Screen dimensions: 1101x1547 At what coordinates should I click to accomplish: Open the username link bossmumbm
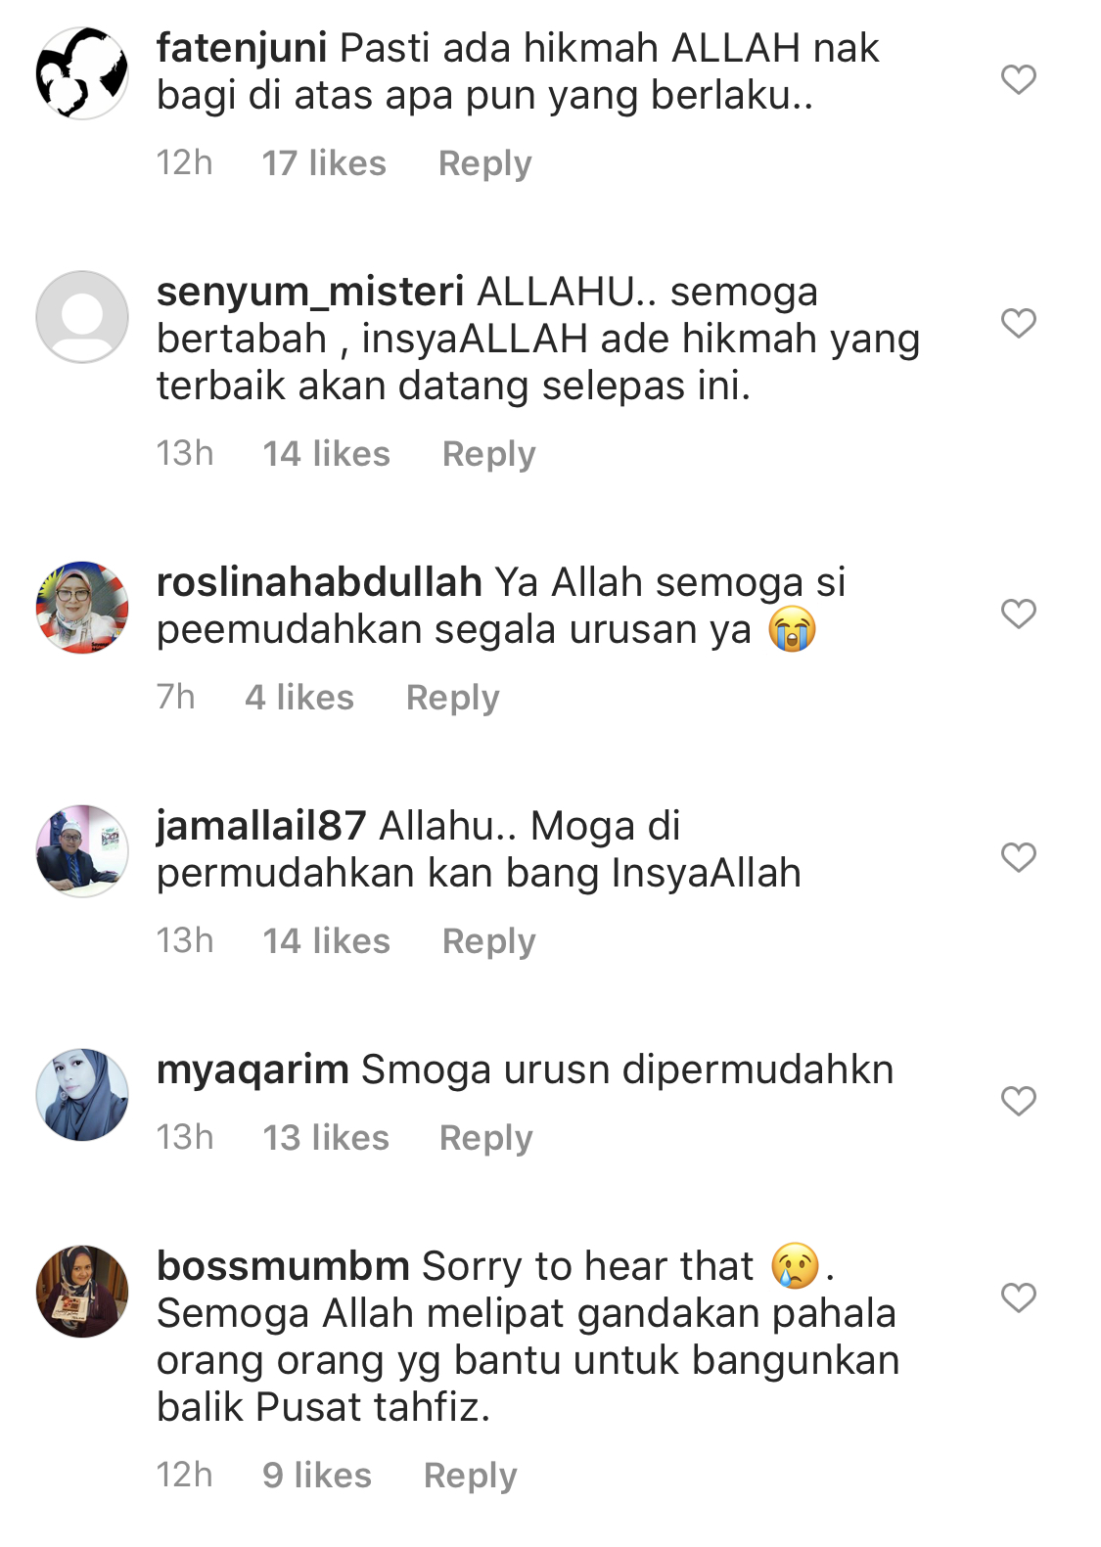point(283,1266)
